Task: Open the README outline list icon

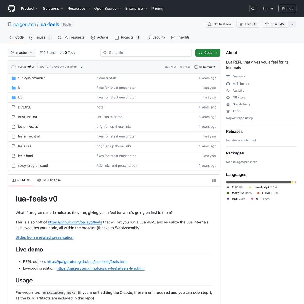Action: [x=214, y=181]
